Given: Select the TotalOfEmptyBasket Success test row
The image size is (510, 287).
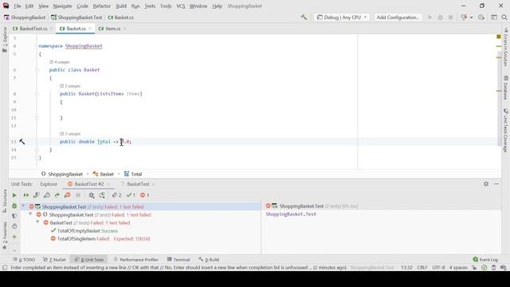Looking at the screenshot, I should [x=140, y=230].
